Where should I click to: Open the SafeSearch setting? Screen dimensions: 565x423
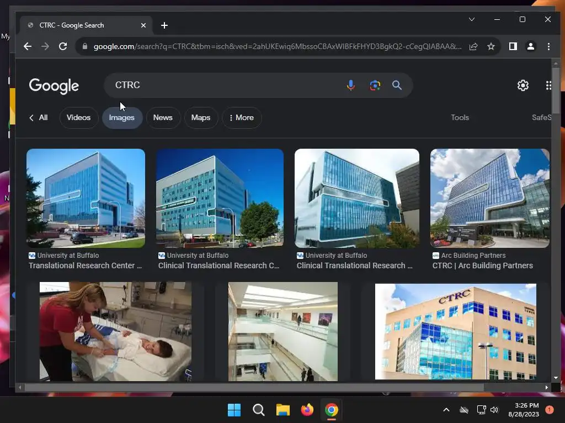tap(541, 118)
